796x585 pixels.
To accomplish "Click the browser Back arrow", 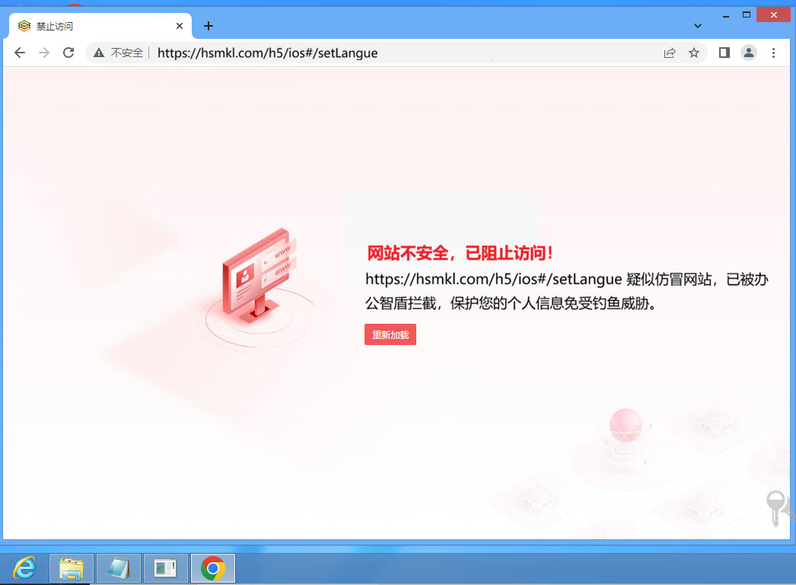I will pos(20,53).
